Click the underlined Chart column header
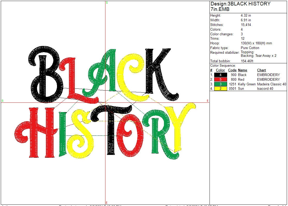 point(261,70)
